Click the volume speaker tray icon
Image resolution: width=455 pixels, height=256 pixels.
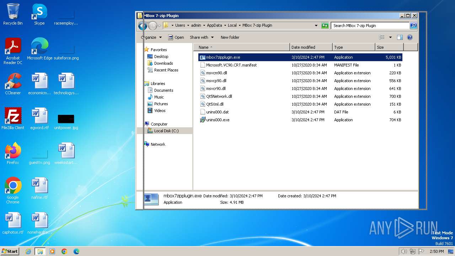[404, 251]
